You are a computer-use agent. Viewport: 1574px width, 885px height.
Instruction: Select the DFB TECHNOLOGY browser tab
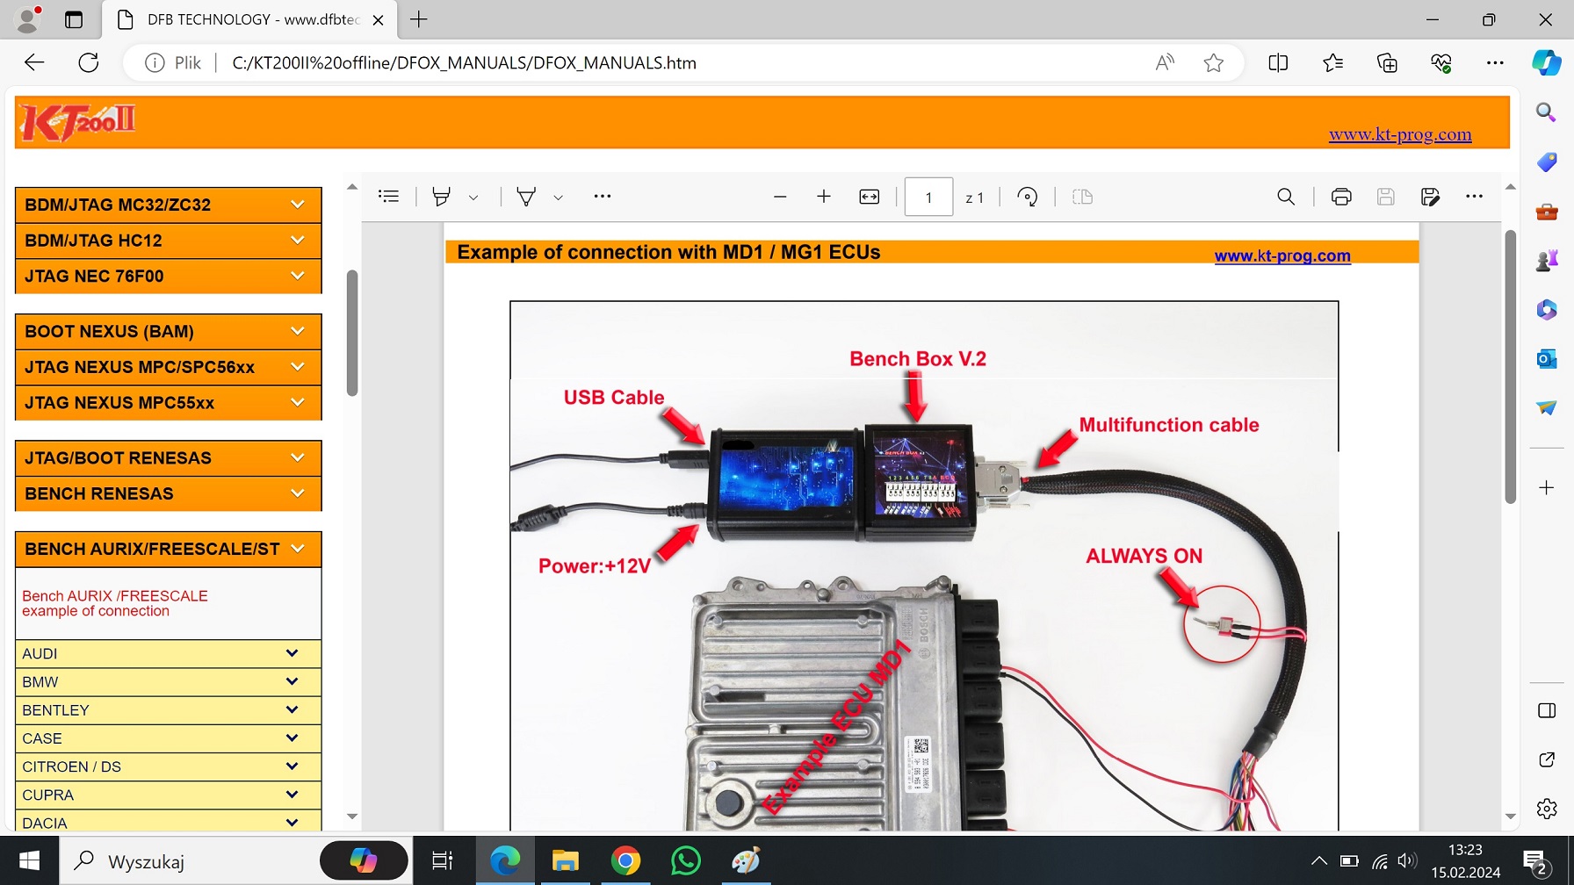(x=250, y=19)
